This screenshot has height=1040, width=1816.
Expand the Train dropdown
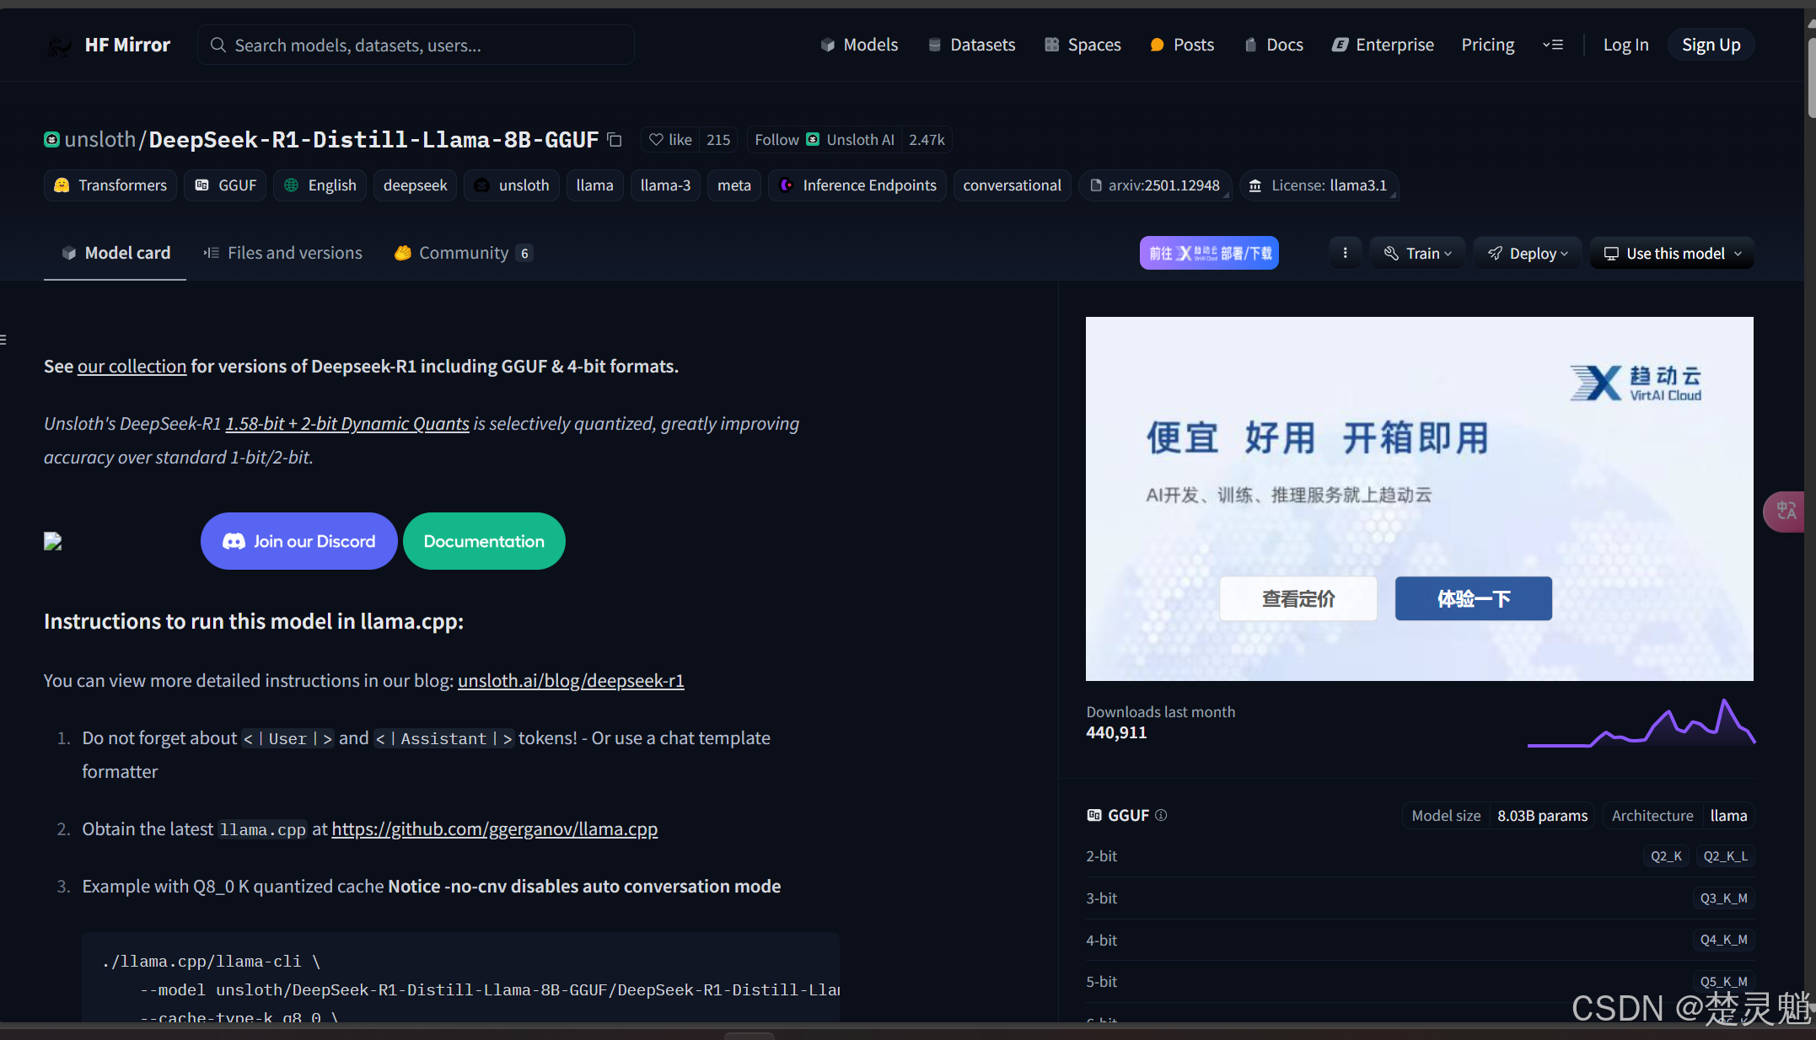pyautogui.click(x=1418, y=253)
